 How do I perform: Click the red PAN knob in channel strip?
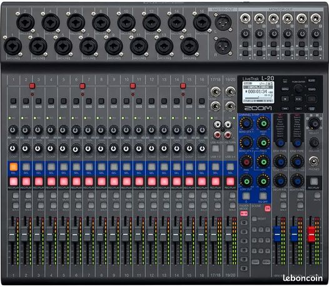point(246,162)
